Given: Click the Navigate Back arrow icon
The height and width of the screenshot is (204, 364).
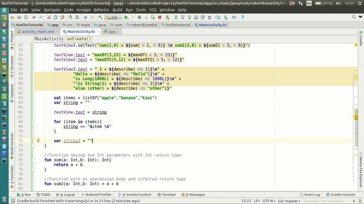Looking at the screenshot, I should point(85,18).
